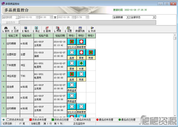178x127 pixels.
Task: Click the 检验日期 column header
Action: click(60, 36)
